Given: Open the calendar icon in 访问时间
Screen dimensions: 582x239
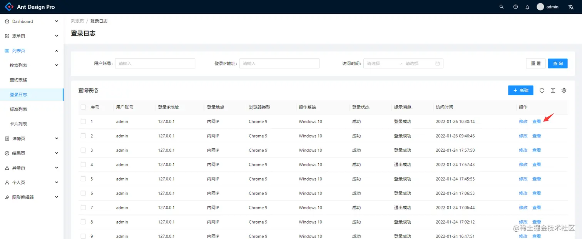Looking at the screenshot, I should coord(438,63).
